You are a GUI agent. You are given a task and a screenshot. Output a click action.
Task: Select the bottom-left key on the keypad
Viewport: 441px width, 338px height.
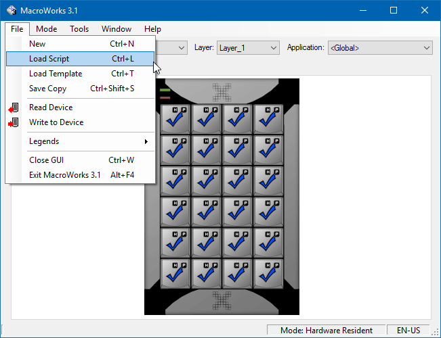175,272
